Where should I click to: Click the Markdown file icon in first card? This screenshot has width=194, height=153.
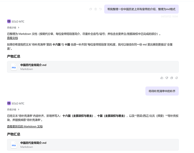click(14, 67)
